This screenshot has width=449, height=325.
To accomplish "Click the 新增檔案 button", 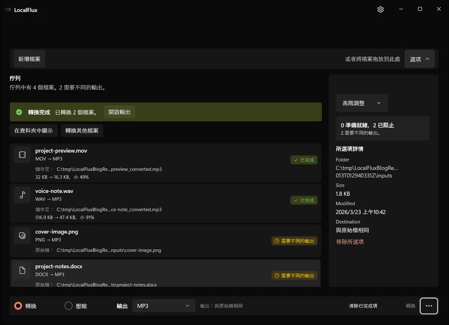I will [30, 59].
